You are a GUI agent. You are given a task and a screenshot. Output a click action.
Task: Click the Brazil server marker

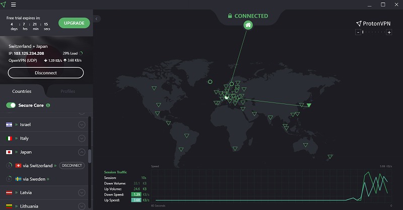(186, 136)
